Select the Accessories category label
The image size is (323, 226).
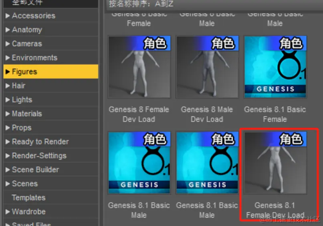[x=34, y=16]
